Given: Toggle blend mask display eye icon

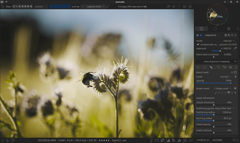Looking at the screenshot, I should (232, 72).
